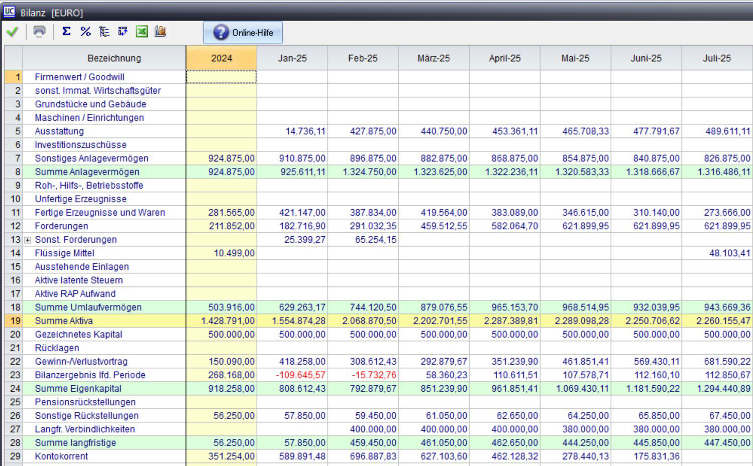Select row number 19 header
The height and width of the screenshot is (466, 753).
[14, 321]
